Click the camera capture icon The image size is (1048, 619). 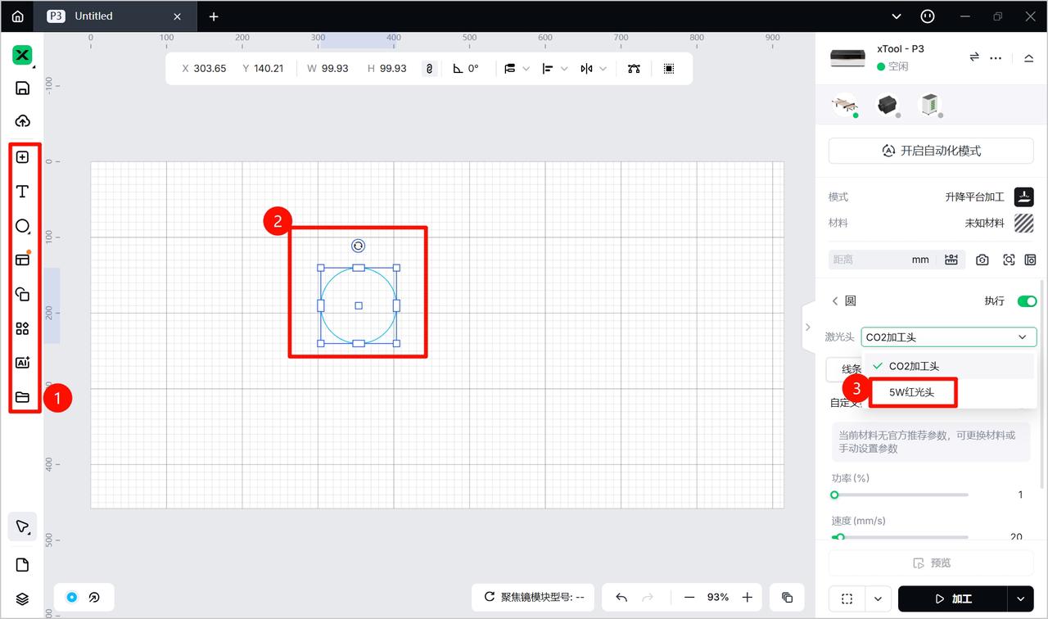tap(982, 260)
